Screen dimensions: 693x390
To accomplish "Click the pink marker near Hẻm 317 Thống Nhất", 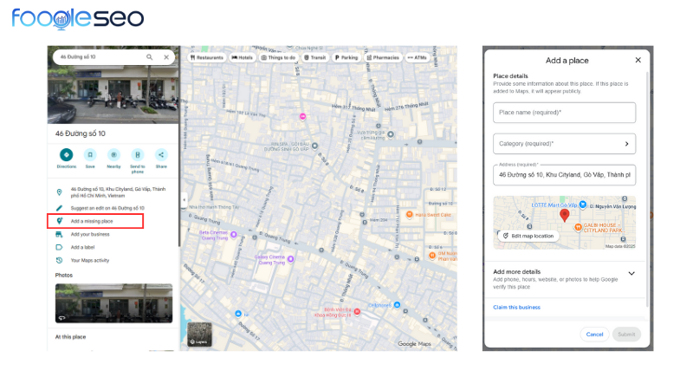I will click(302, 117).
